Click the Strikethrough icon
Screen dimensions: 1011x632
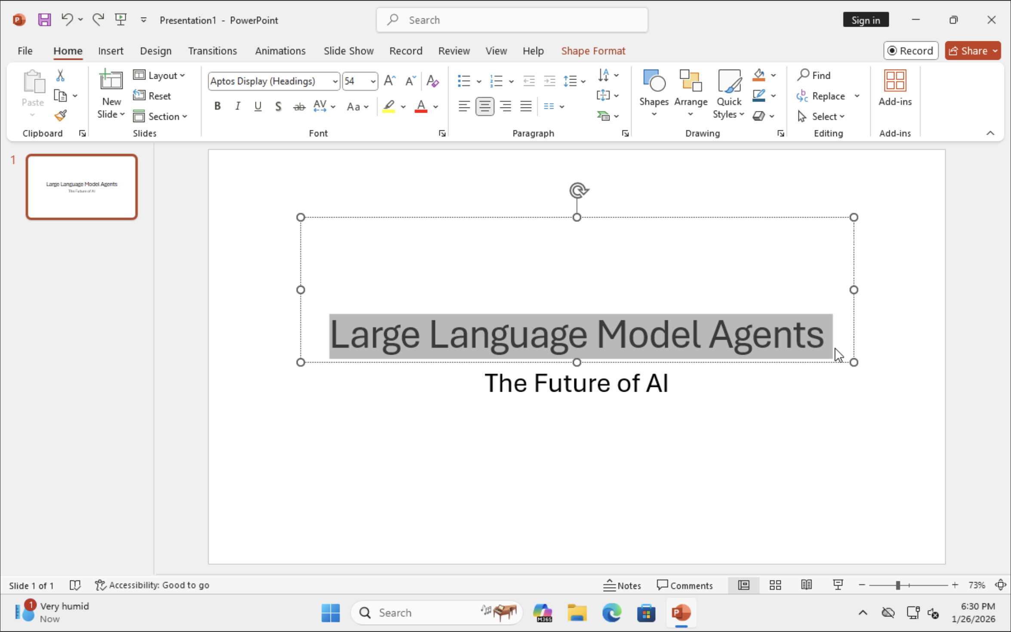tap(299, 106)
